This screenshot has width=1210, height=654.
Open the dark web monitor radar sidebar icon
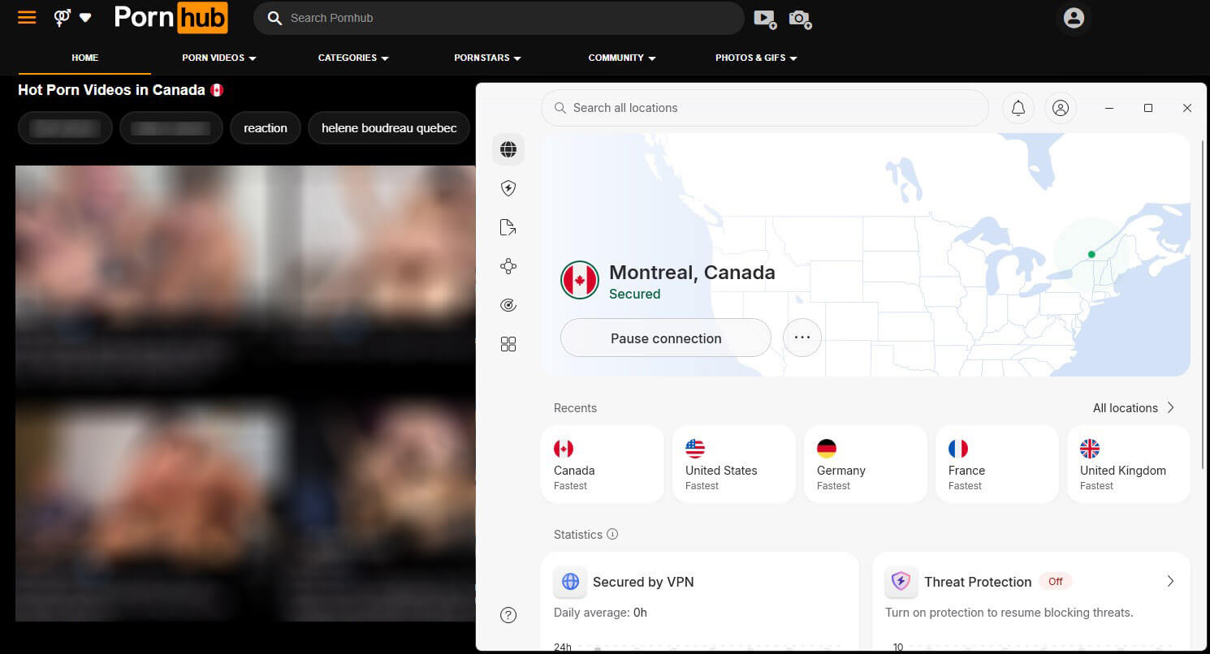508,305
